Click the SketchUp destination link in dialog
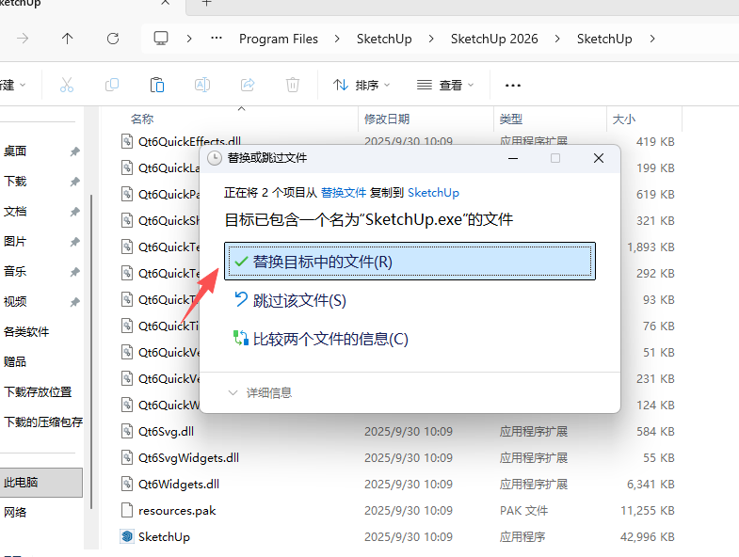Viewport: 739px width, 557px height. pyautogui.click(x=433, y=192)
